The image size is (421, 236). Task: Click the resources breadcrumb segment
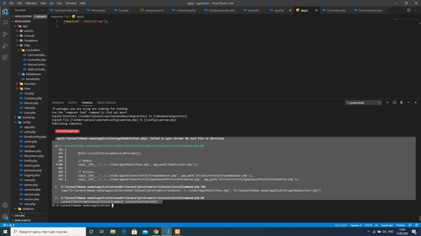coord(57,16)
